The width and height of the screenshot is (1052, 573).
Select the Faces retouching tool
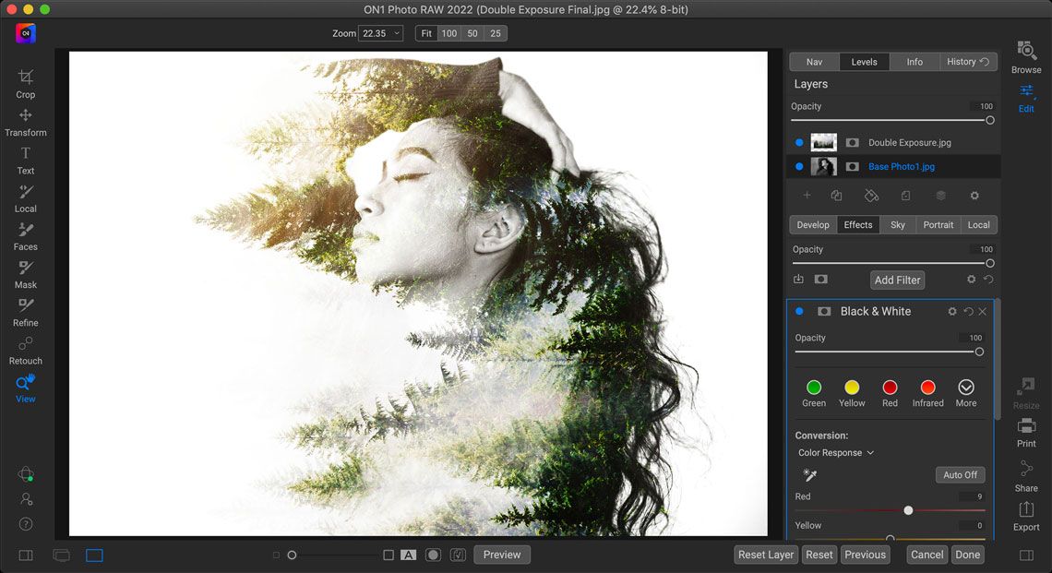pos(25,235)
